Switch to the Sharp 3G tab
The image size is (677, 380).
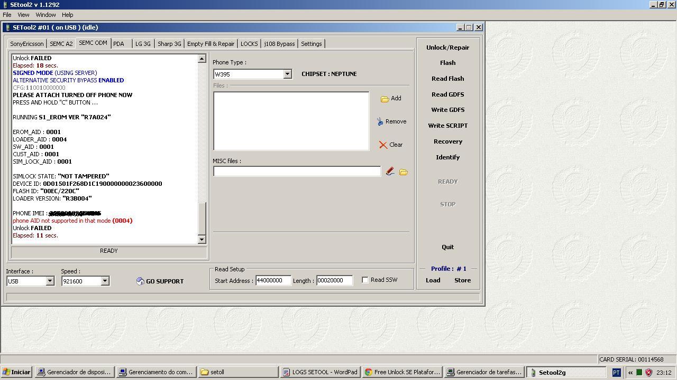click(169, 44)
